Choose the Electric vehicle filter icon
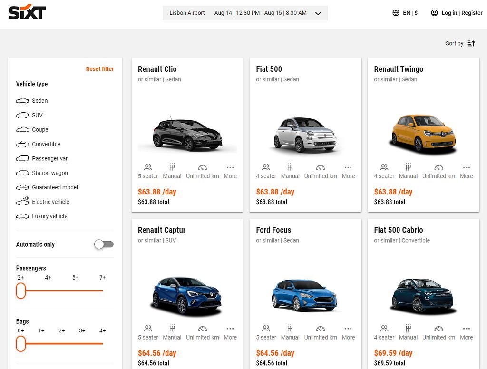The height and width of the screenshot is (369, 487). point(22,202)
